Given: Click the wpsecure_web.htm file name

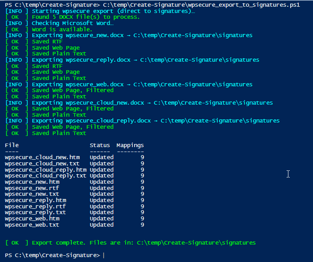Looking at the screenshot, I should (x=32, y=219).
